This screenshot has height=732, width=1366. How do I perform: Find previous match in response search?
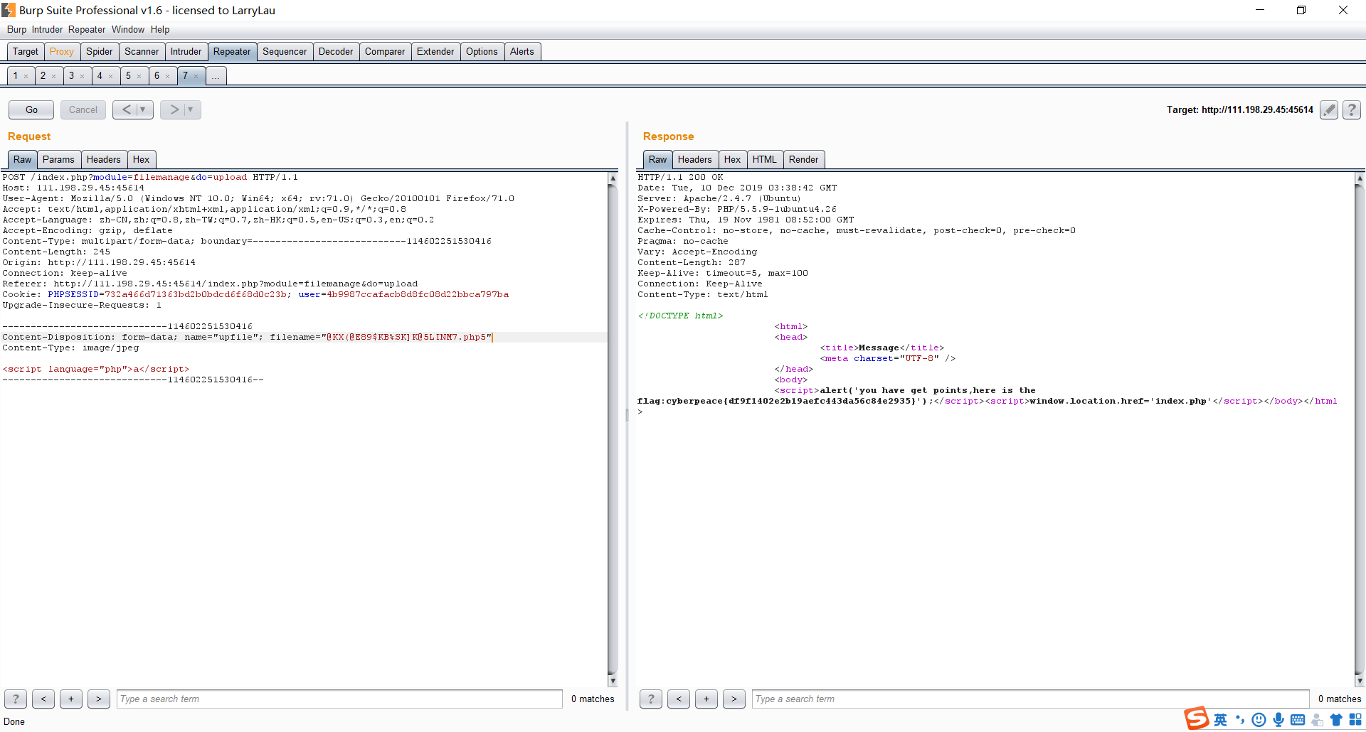[x=679, y=699]
